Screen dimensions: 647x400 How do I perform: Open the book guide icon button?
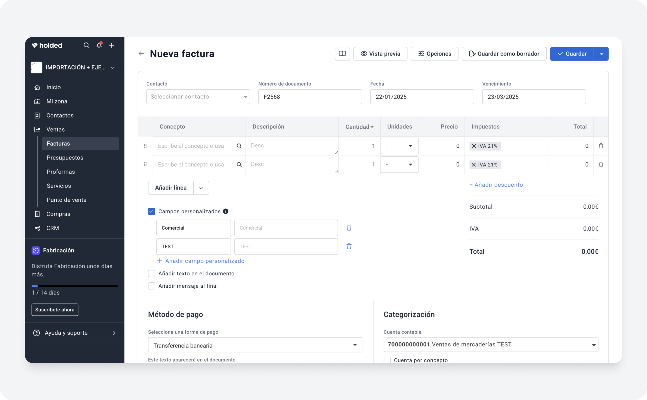[342, 54]
